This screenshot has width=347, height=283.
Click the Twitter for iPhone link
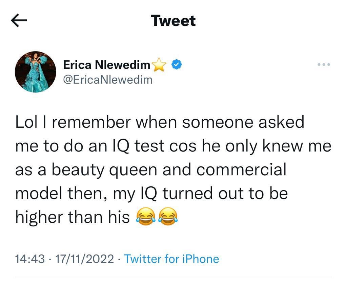click(171, 259)
